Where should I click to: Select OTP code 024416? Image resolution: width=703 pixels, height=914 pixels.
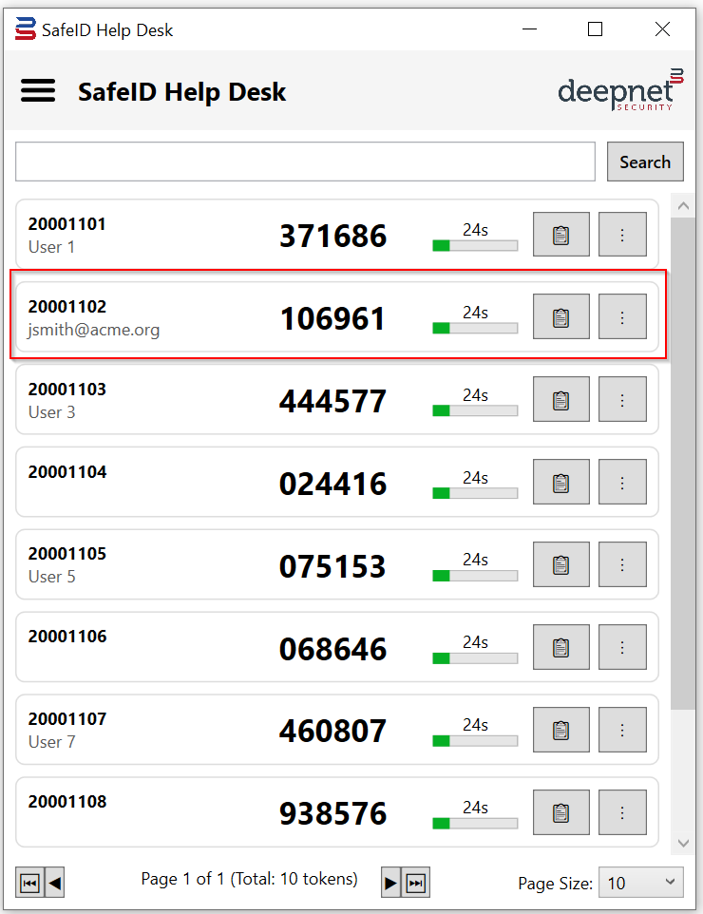click(x=332, y=485)
